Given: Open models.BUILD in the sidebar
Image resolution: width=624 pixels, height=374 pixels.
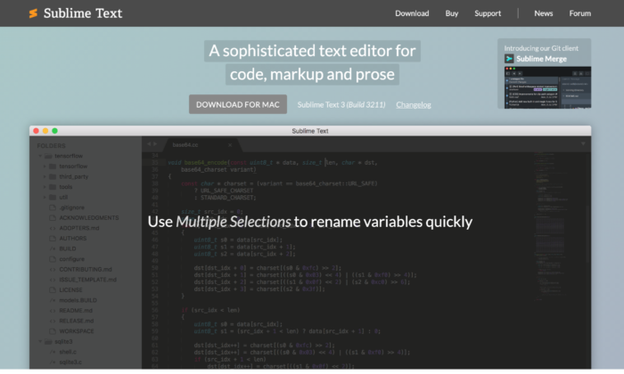Looking at the screenshot, I should point(78,300).
